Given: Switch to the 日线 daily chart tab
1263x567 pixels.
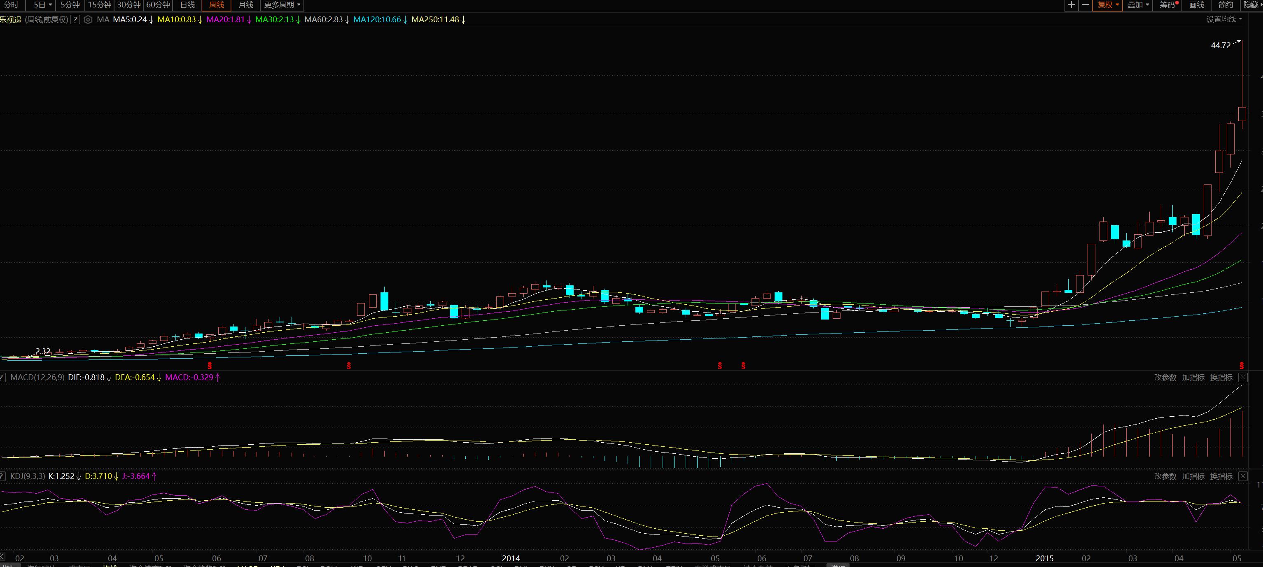Looking at the screenshot, I should [x=187, y=5].
